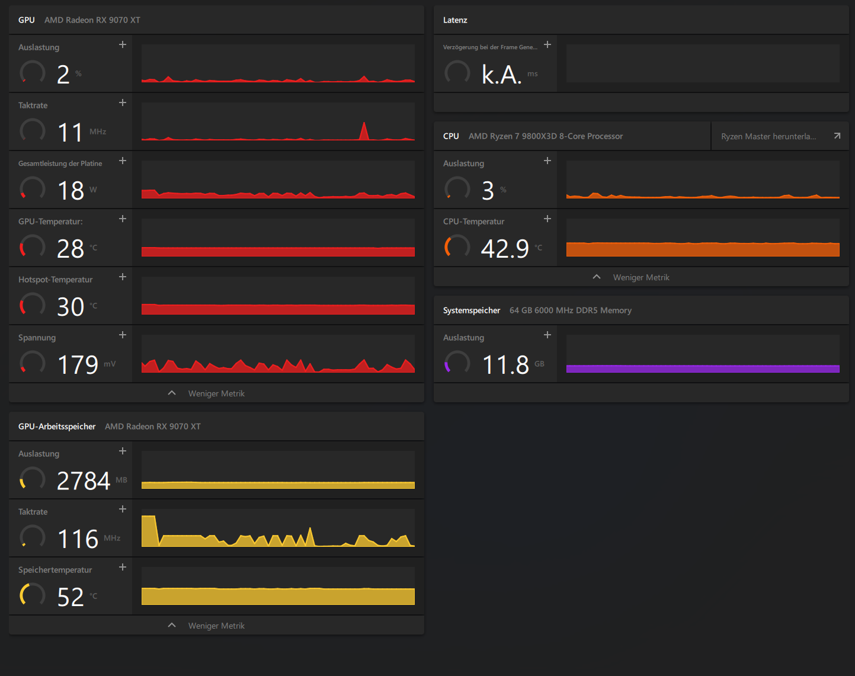Open Ryzen Master external link arrow
The width and height of the screenshot is (855, 676).
point(837,136)
